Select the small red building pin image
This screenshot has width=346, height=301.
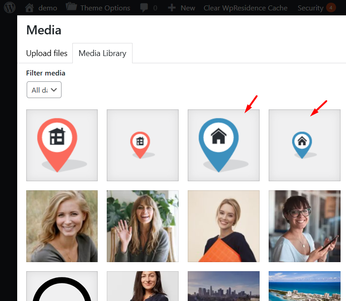click(x=142, y=145)
